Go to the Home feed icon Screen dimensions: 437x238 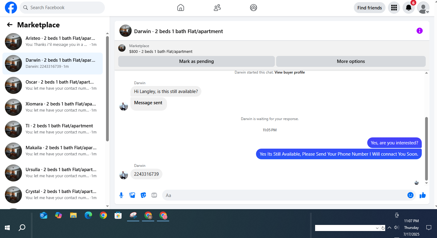181,8
